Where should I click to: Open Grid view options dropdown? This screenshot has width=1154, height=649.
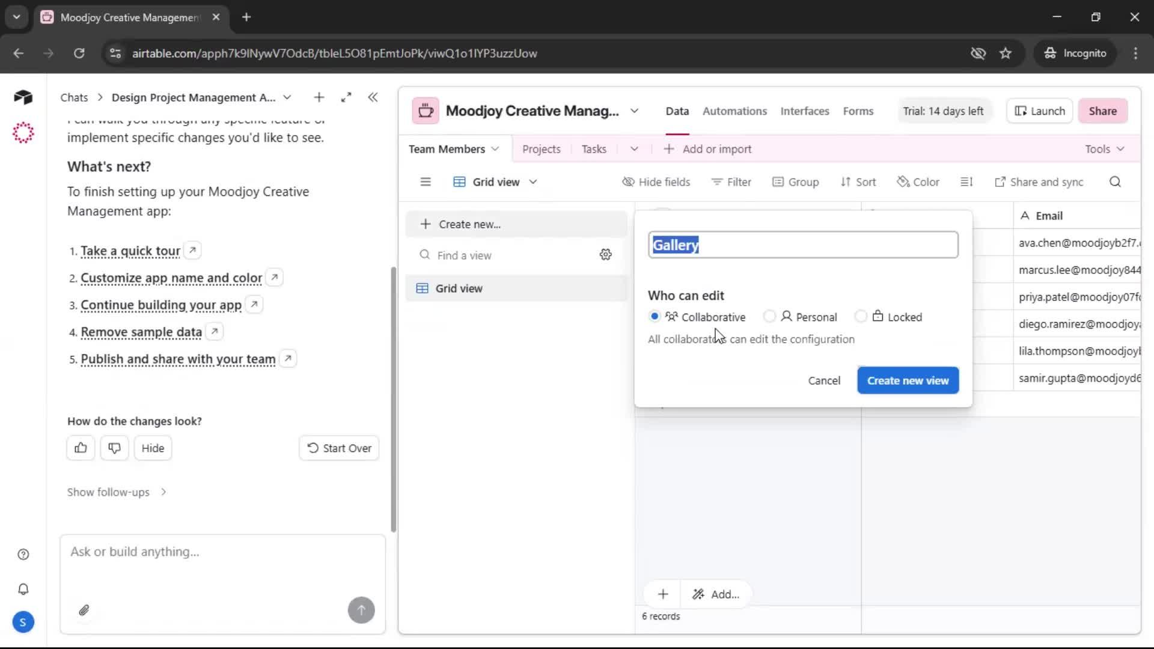point(533,181)
